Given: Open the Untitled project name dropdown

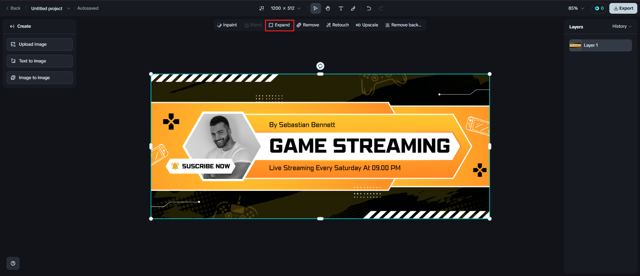Looking at the screenshot, I should pyautogui.click(x=51, y=8).
